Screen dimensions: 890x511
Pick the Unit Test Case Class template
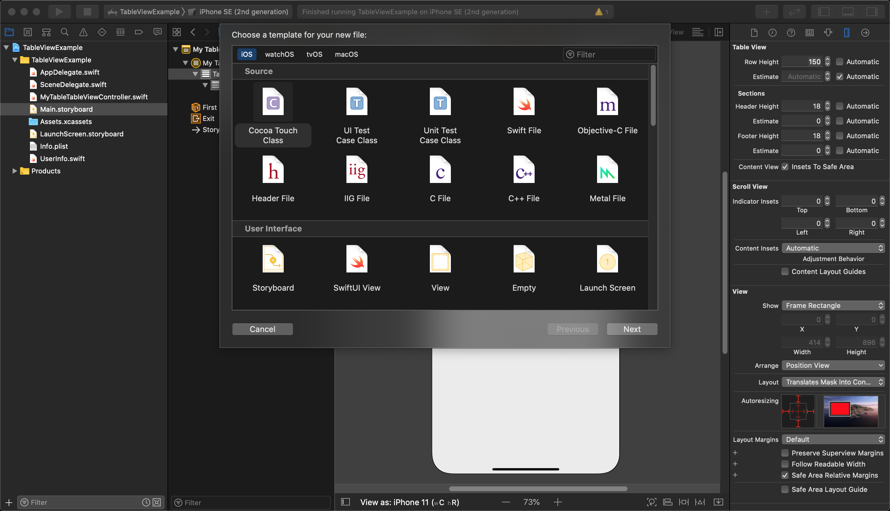440,115
